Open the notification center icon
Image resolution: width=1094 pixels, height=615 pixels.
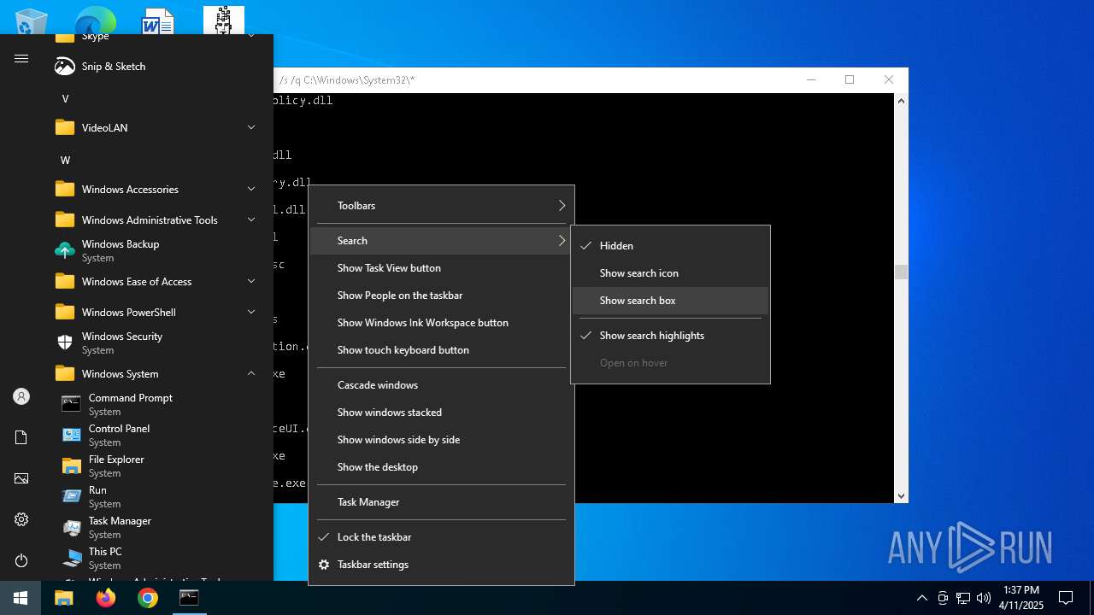(x=1066, y=598)
